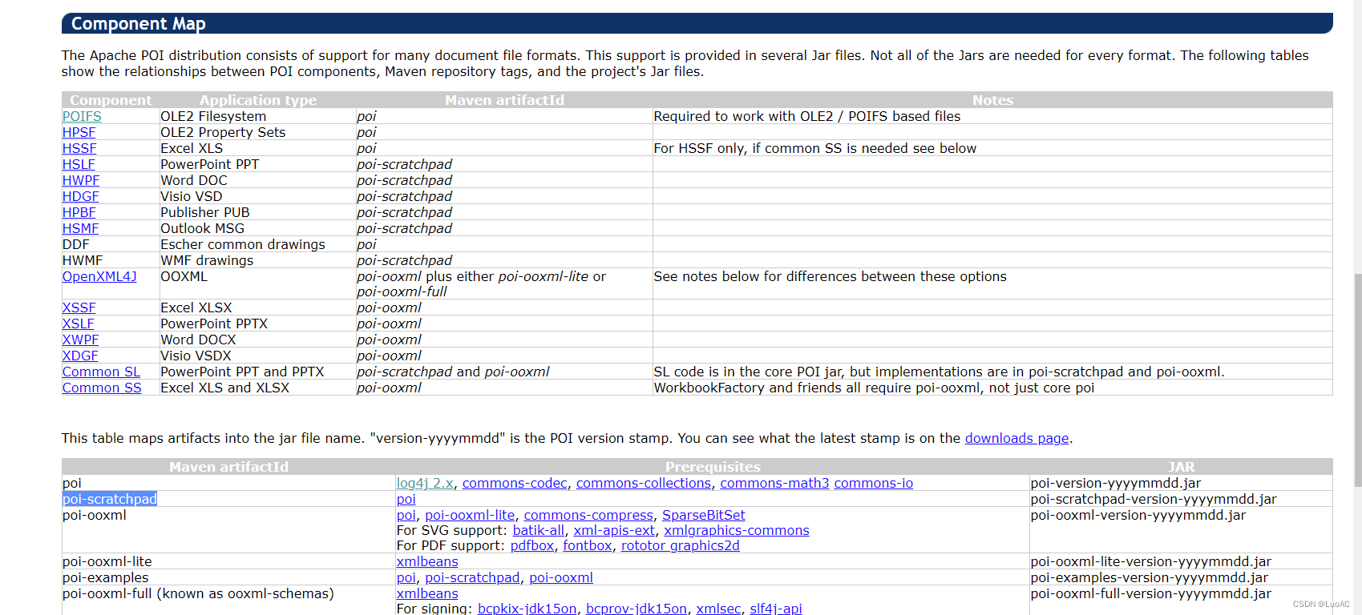Click the xmlsec link
The width and height of the screenshot is (1362, 615).
718,609
